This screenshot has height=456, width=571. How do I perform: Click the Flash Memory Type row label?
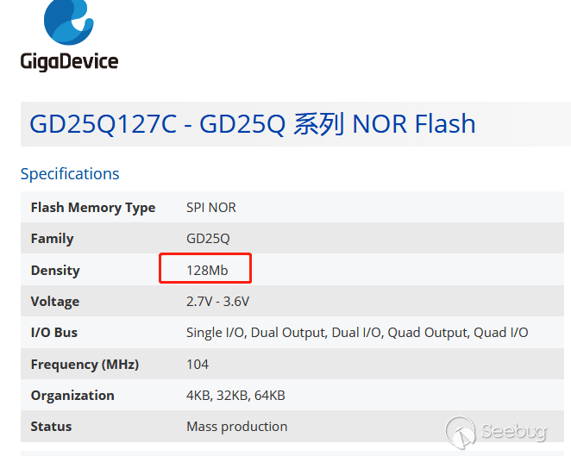pos(93,207)
